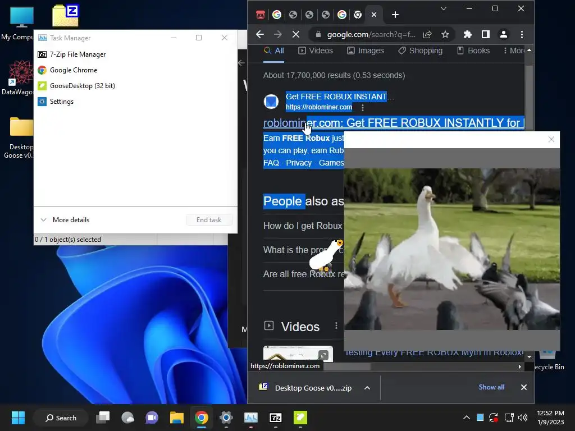Expand 'How do I get Robux' question

tap(303, 226)
